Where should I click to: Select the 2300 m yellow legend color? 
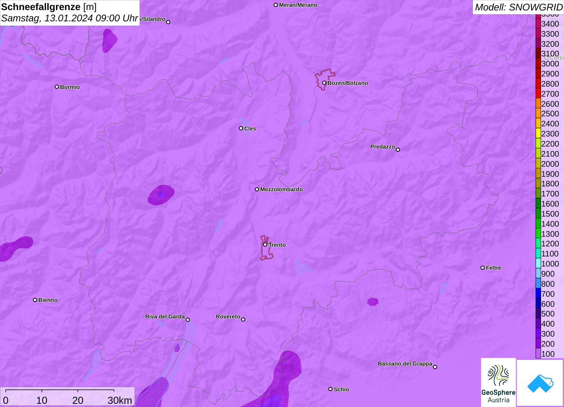pos(538,134)
